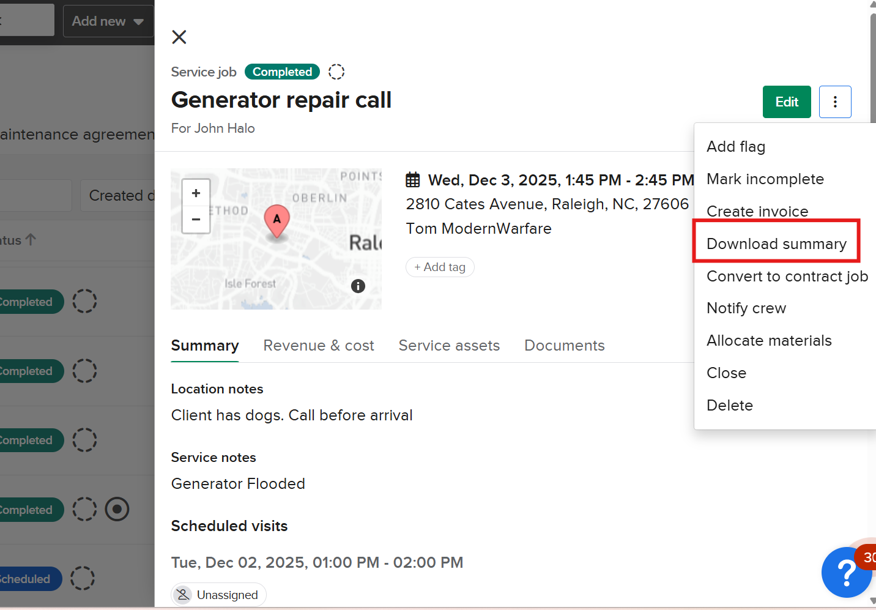Viewport: 876px width, 610px height.
Task: Click the map info icon
Action: click(x=358, y=286)
